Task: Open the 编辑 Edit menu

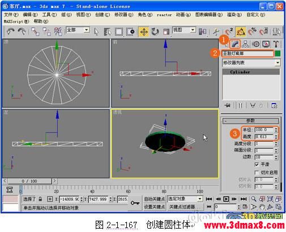Action: (30, 15)
